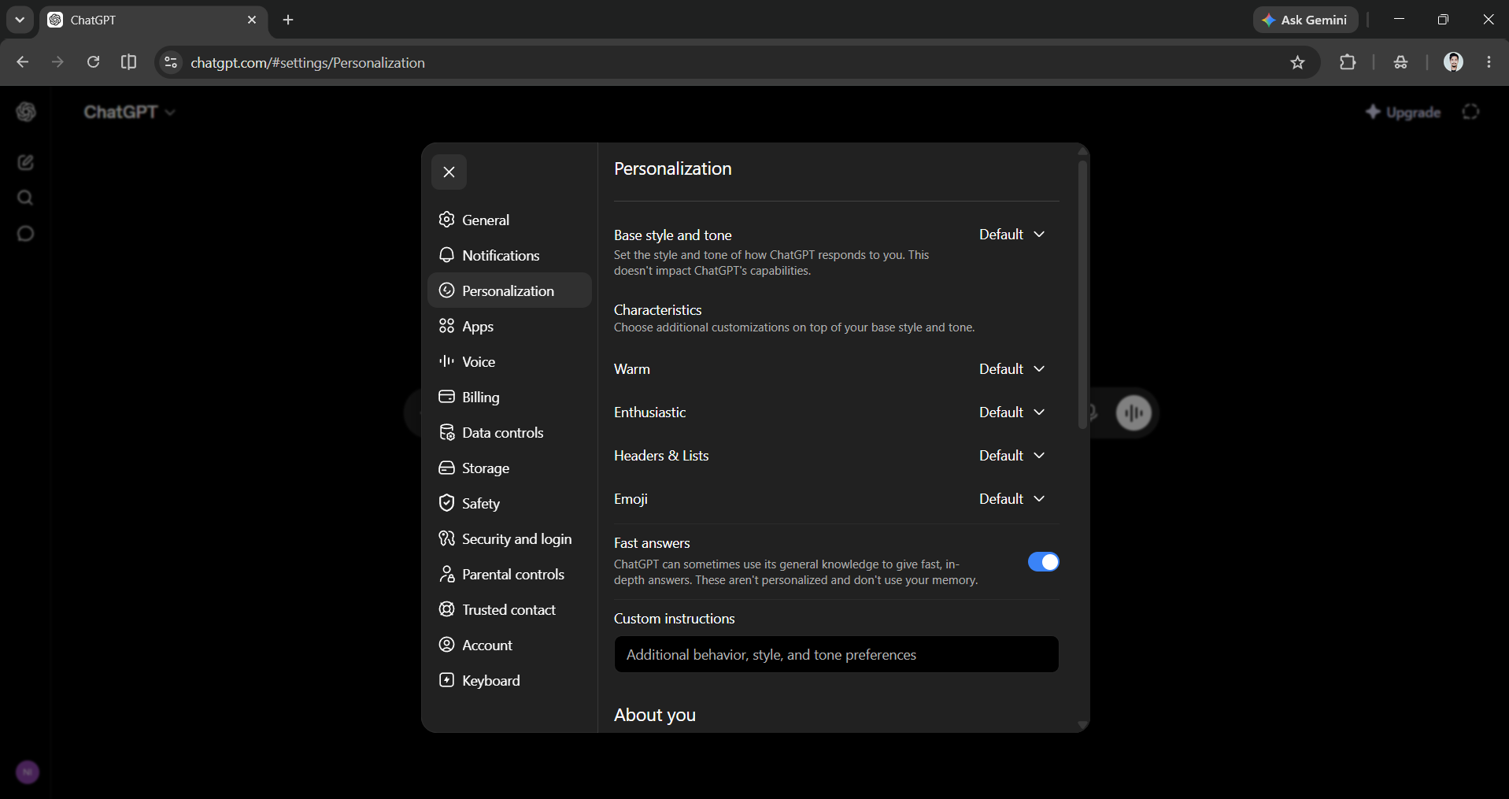The width and height of the screenshot is (1509, 799).
Task: Expand the Headers & Lists dropdown
Action: tap(1012, 456)
